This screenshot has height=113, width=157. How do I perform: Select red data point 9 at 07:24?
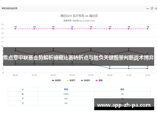[x=91, y=51]
